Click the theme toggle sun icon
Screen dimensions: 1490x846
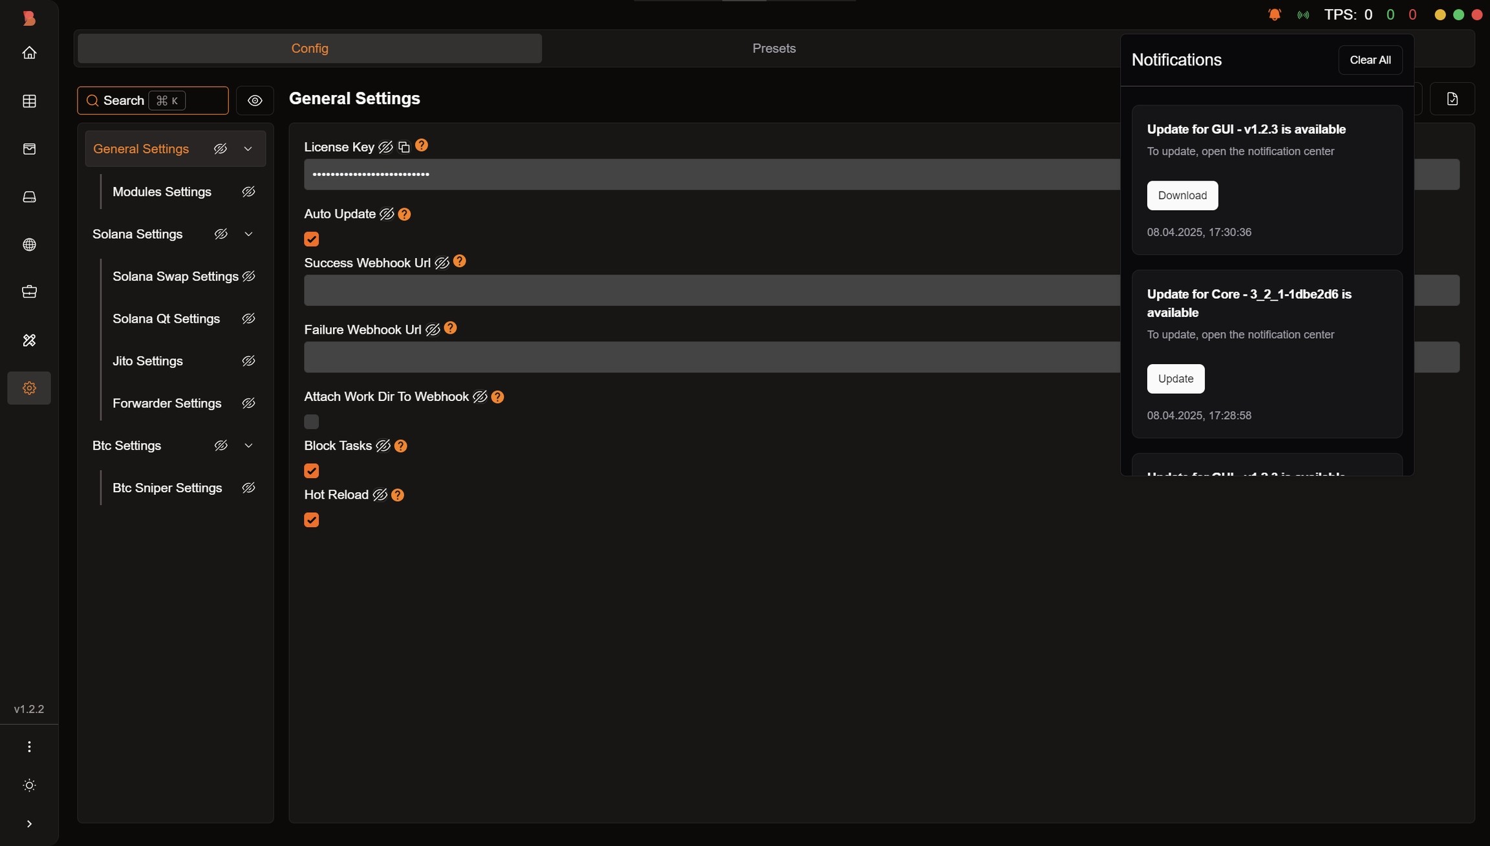[29, 785]
